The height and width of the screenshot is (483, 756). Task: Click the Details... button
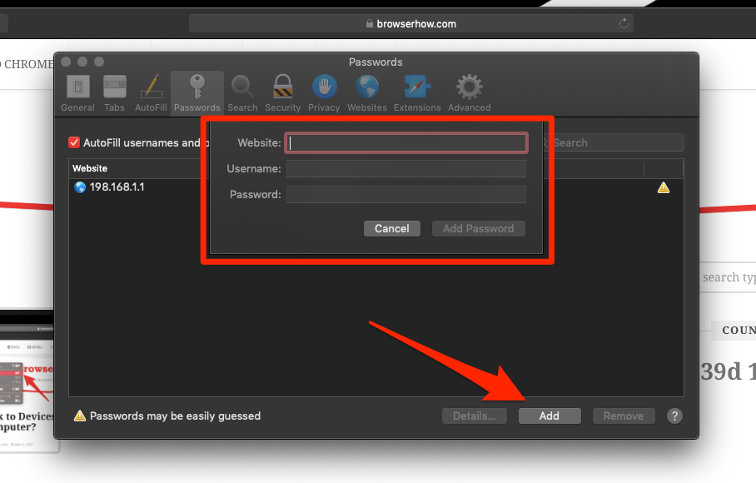[475, 416]
